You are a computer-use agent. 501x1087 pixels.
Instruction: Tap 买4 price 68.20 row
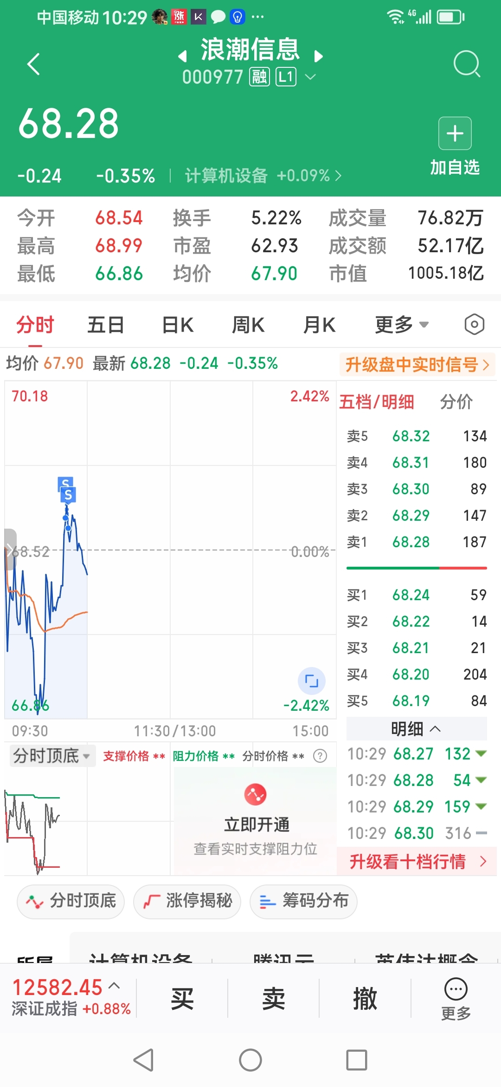tap(417, 674)
